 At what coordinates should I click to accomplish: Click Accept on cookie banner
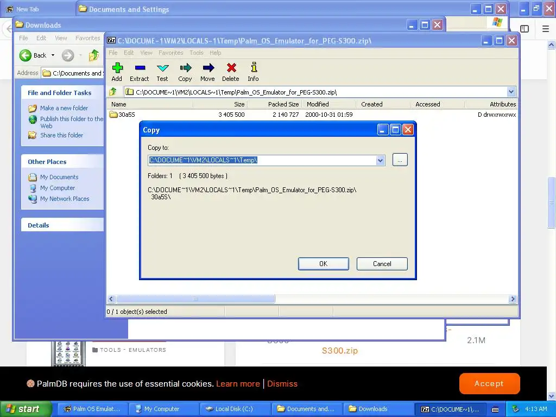click(x=489, y=383)
